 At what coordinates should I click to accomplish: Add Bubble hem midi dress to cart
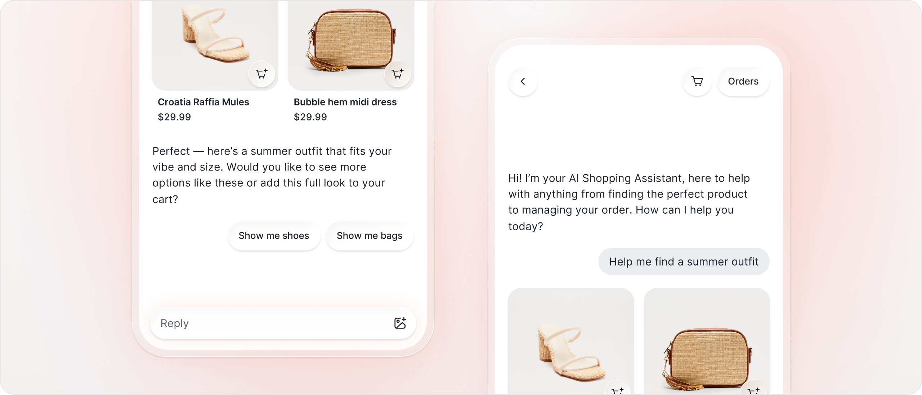pyautogui.click(x=398, y=74)
